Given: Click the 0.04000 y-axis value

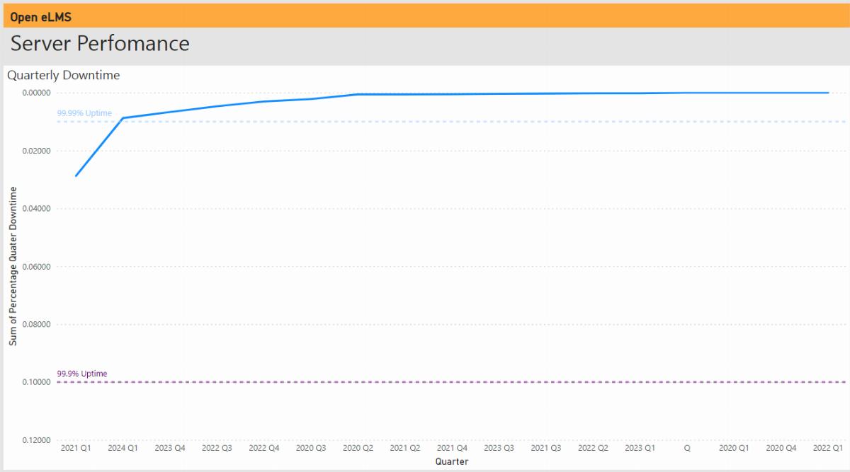Looking at the screenshot, I should tap(35, 209).
